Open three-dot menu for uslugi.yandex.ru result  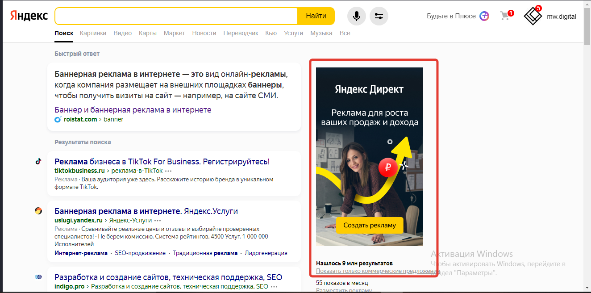pyautogui.click(x=158, y=220)
